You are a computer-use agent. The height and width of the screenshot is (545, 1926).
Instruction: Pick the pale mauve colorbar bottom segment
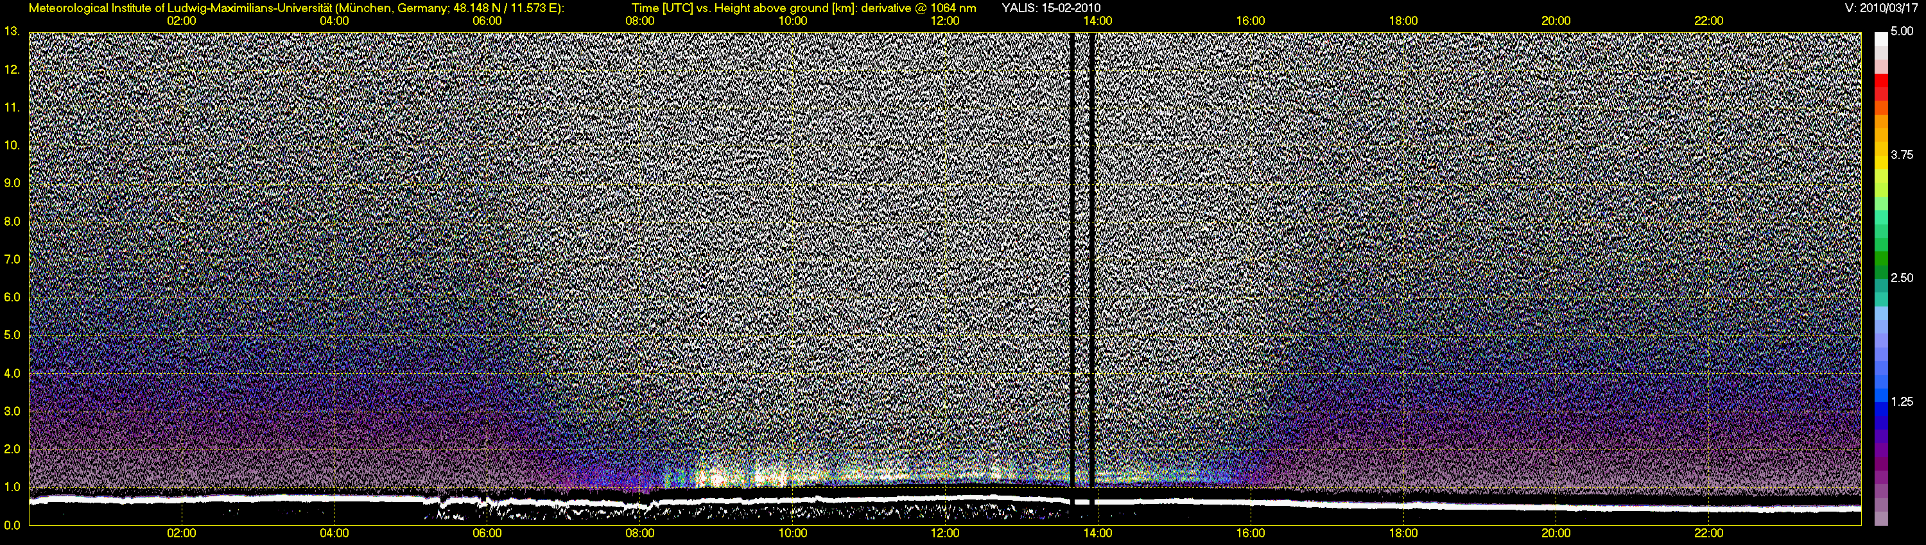(x=1881, y=518)
